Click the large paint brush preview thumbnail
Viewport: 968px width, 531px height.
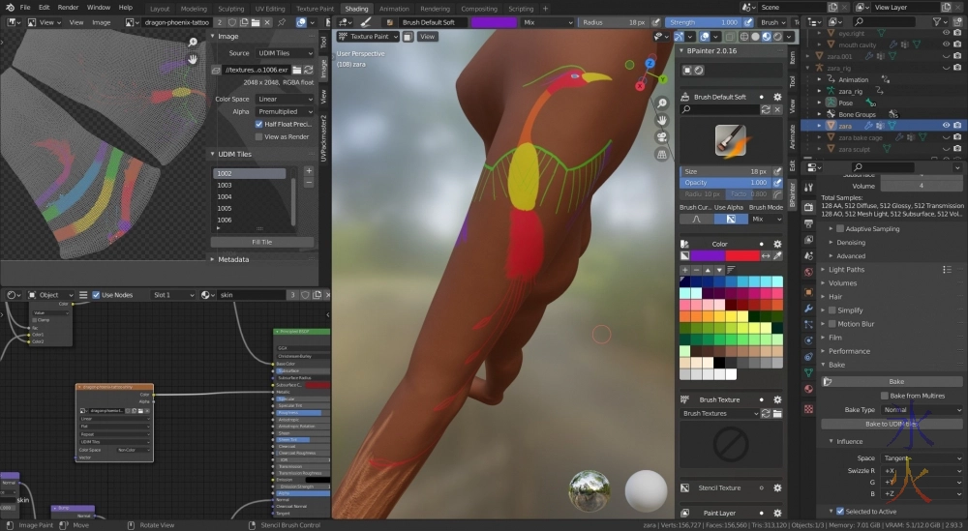731,140
